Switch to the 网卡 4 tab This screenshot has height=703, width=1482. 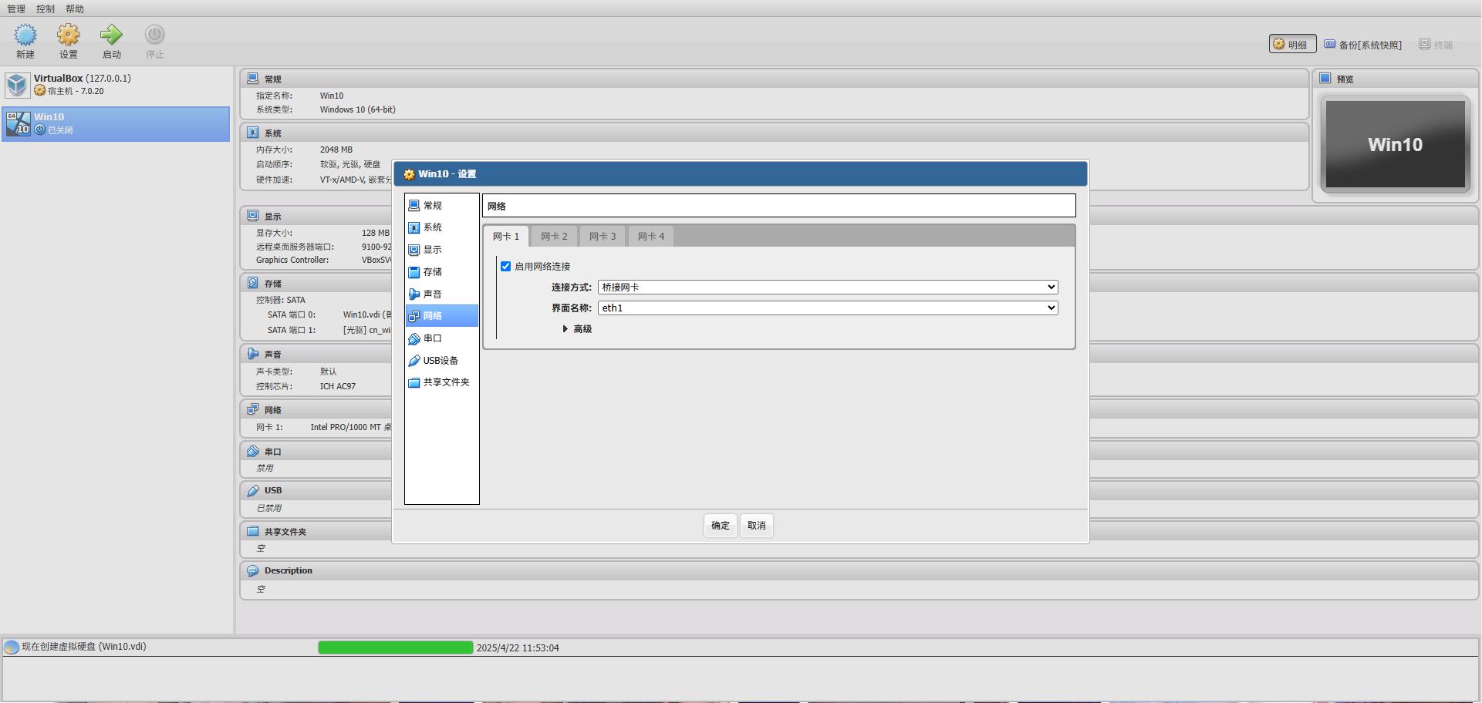(x=650, y=237)
